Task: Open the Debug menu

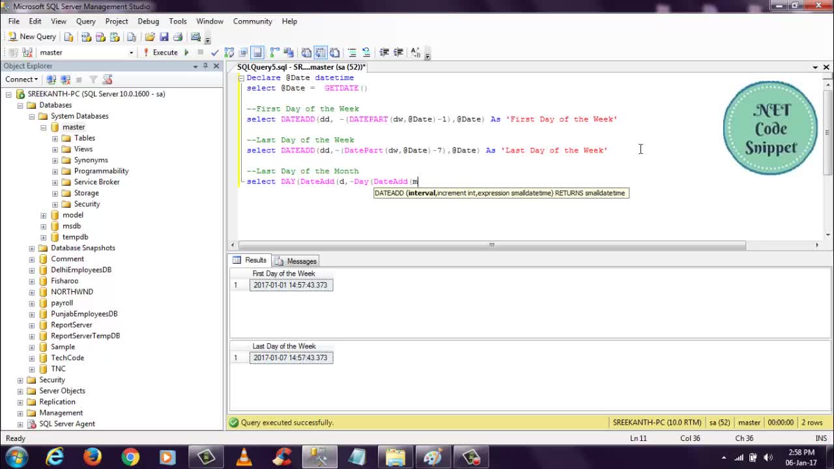Action: [x=148, y=21]
